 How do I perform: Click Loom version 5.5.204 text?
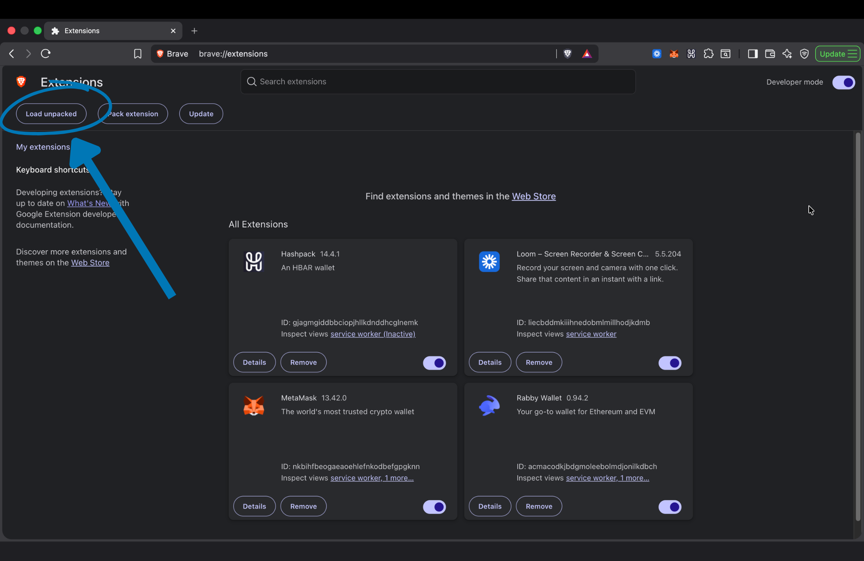coord(668,254)
